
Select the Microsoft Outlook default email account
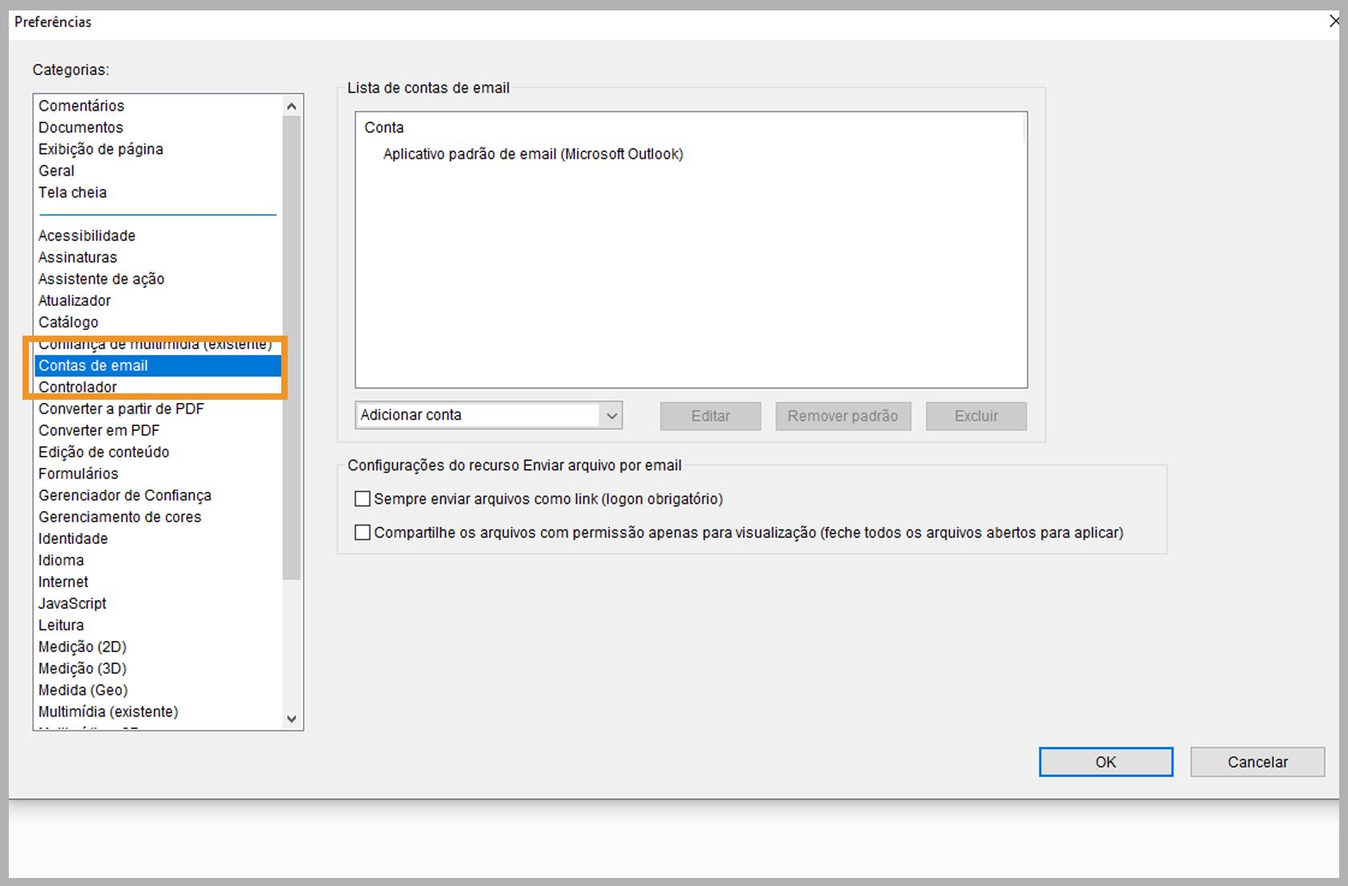(x=533, y=154)
